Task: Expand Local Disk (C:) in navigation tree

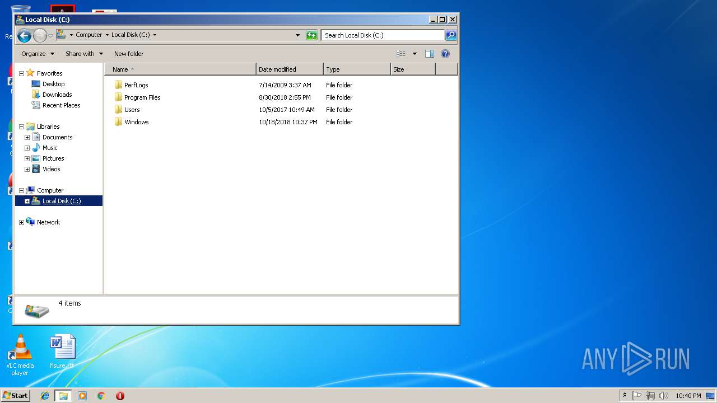Action: [27, 201]
